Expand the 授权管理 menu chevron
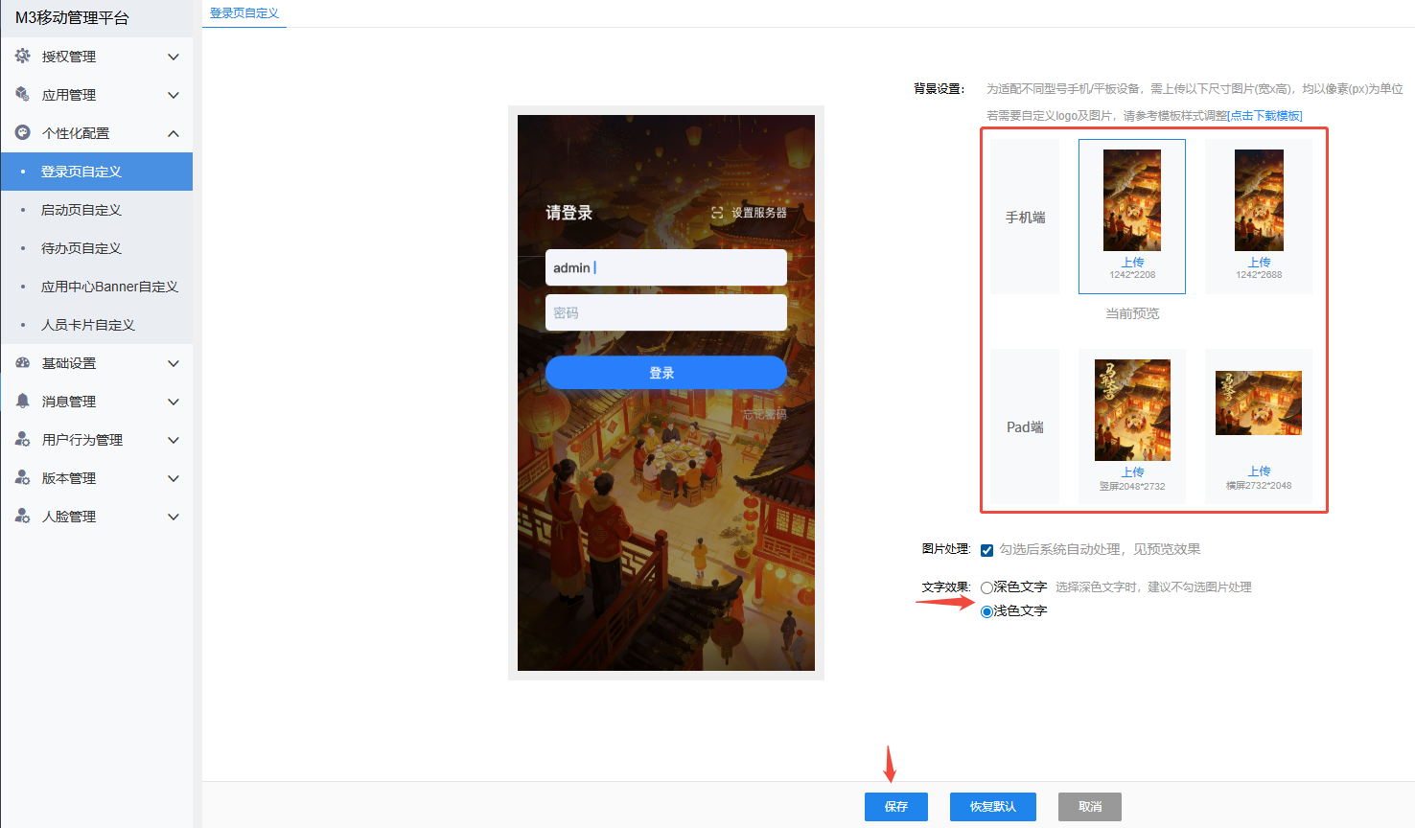The width and height of the screenshot is (1415, 828). [x=174, y=57]
